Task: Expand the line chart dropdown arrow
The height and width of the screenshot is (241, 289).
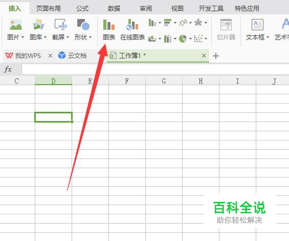Action: coord(190,23)
